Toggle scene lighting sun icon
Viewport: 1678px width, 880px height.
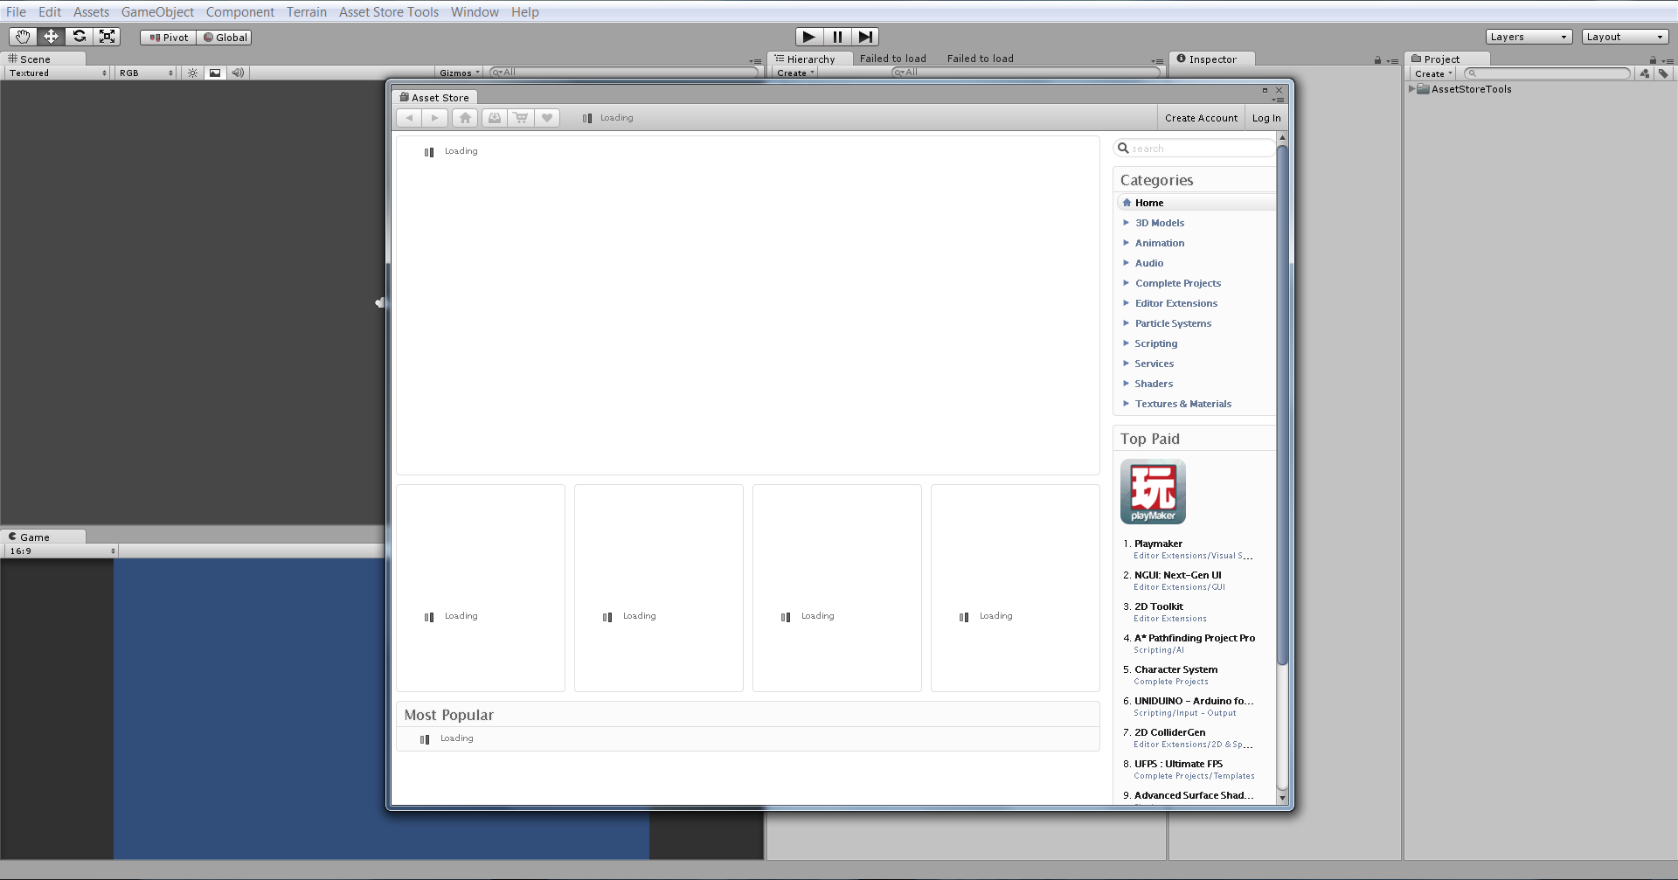point(192,73)
